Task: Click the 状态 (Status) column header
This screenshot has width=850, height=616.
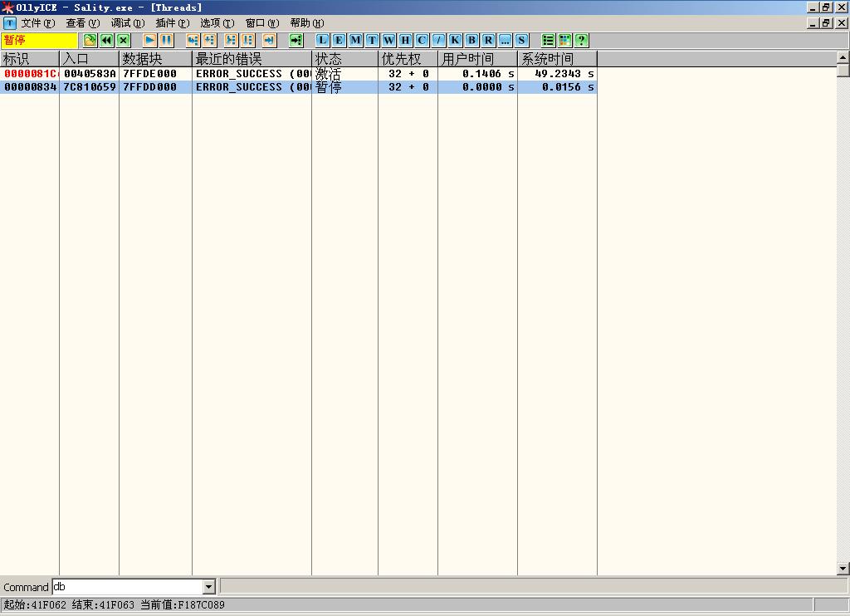Action: (344, 59)
